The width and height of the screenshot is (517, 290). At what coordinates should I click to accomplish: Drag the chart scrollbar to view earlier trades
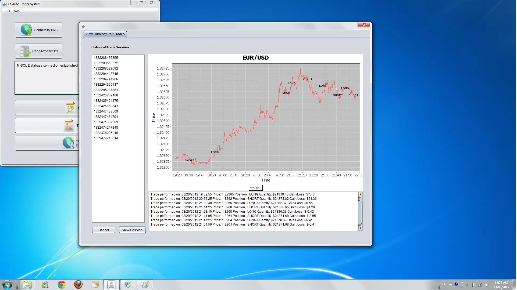coord(361,194)
